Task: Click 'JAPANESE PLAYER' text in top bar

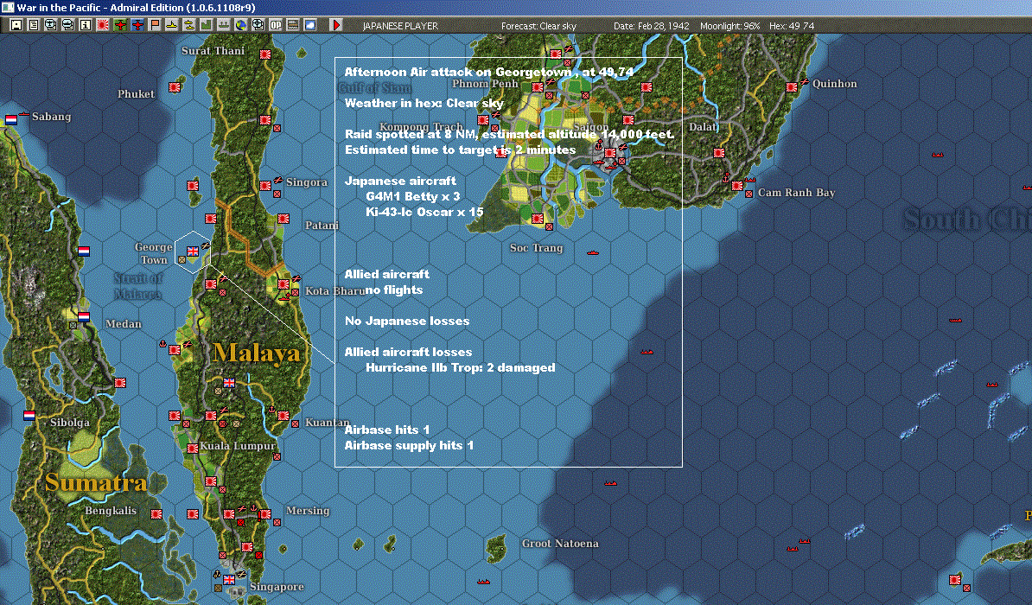Action: pos(400,26)
